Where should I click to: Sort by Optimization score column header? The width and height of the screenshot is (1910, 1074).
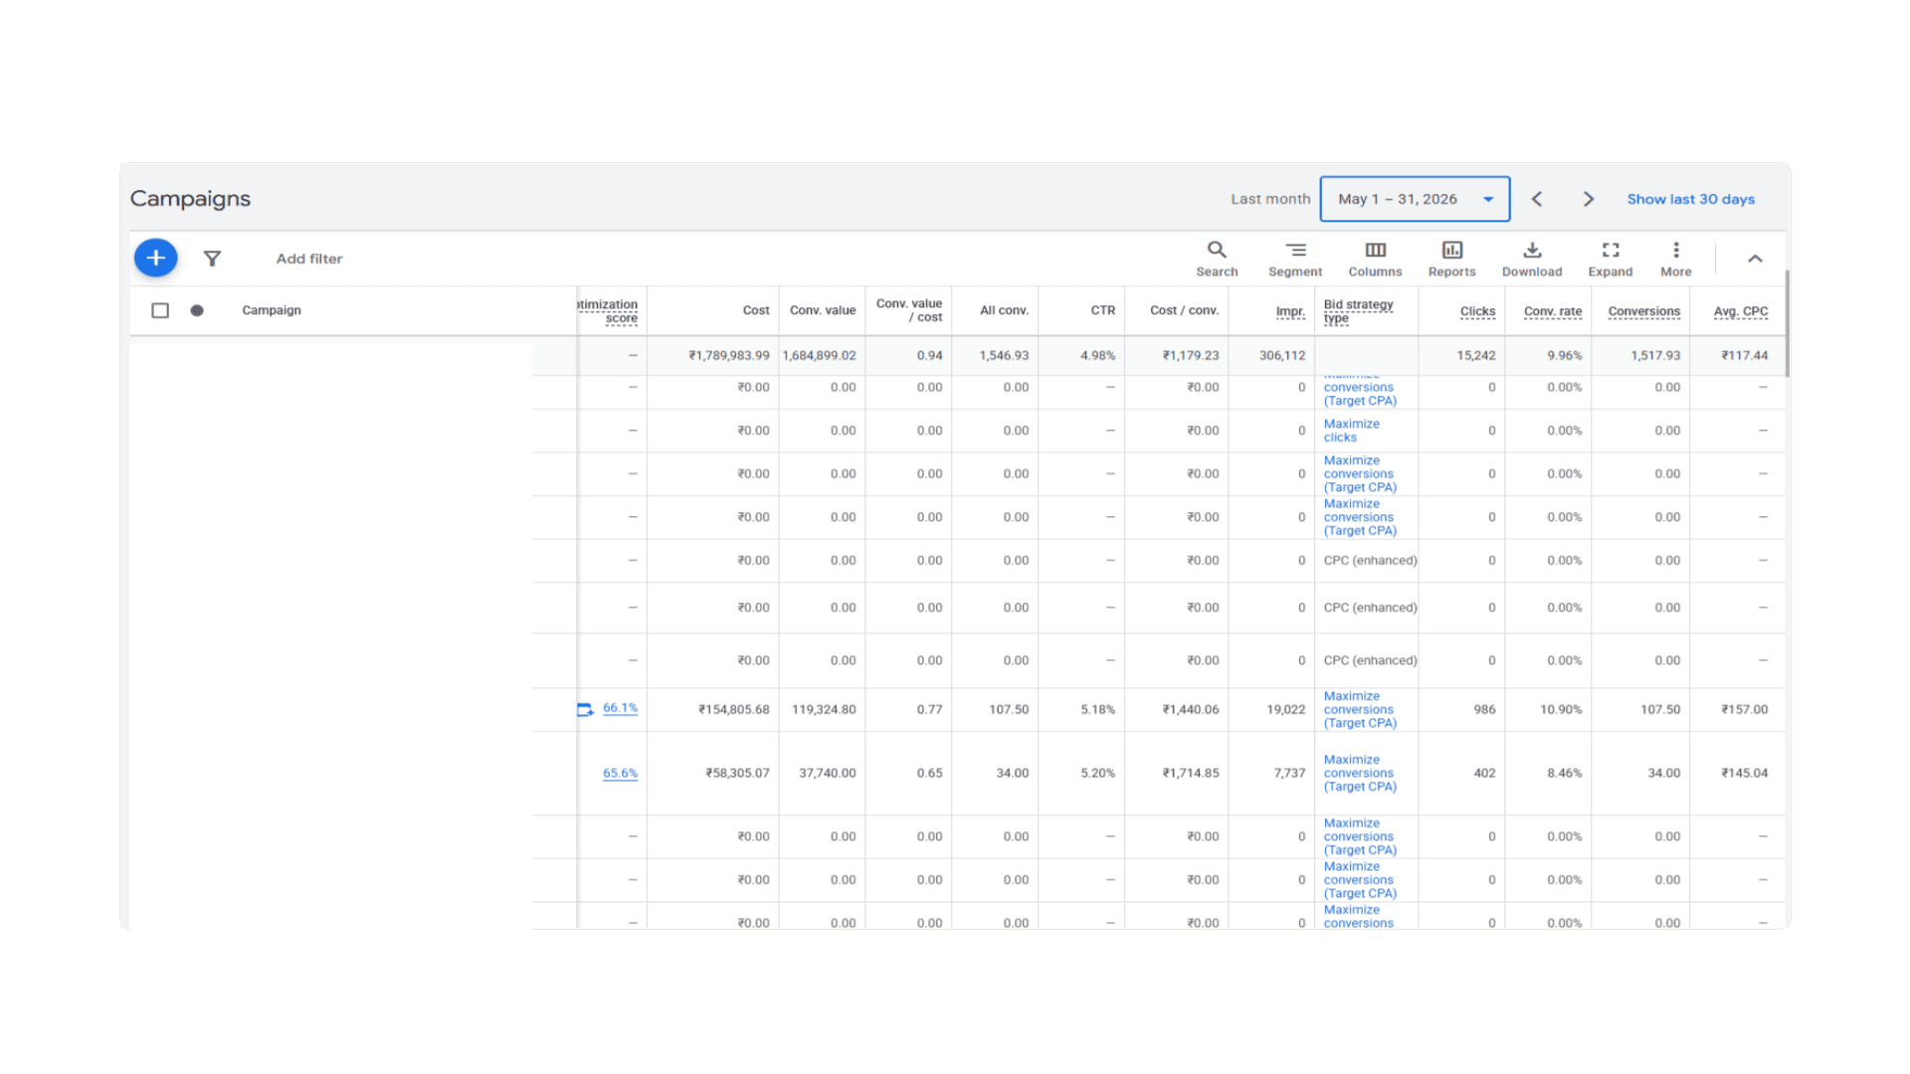coord(608,311)
